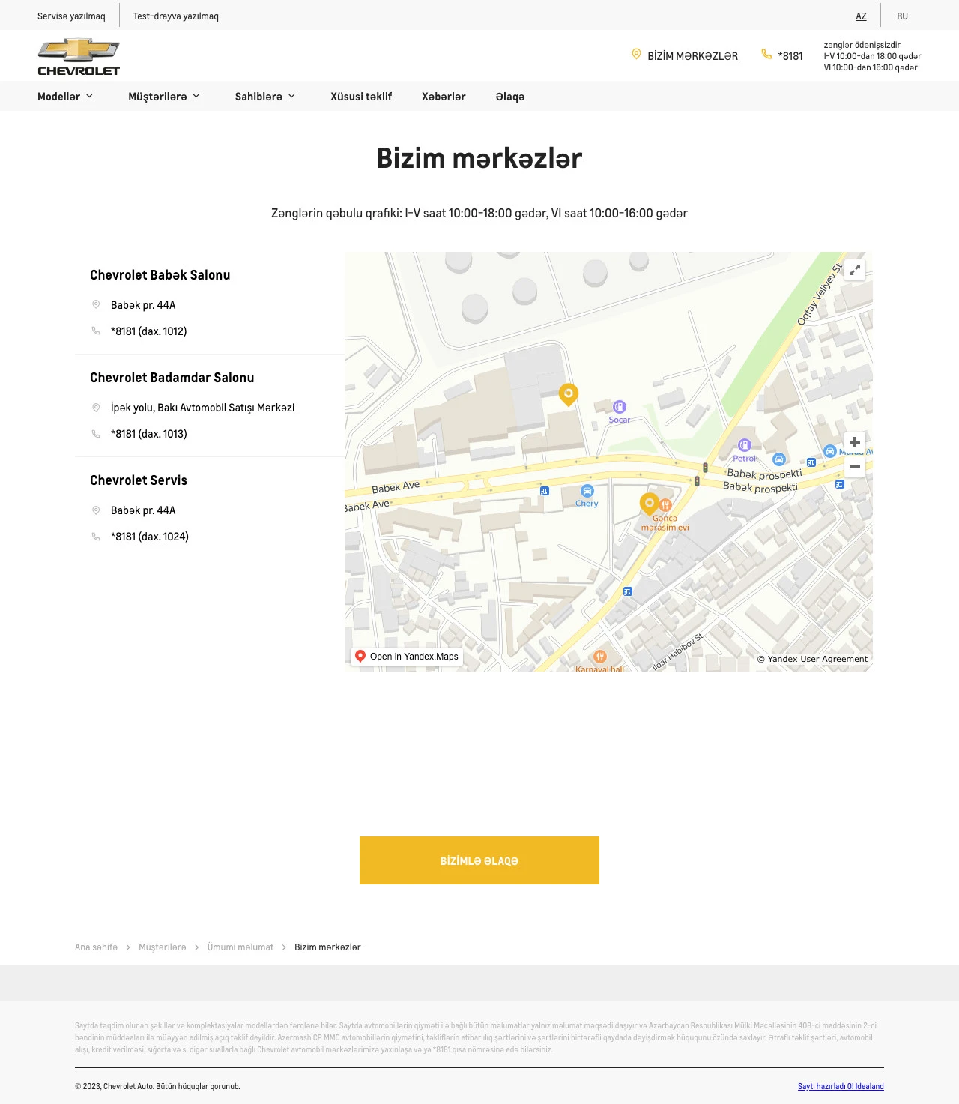Select Chevrolet Badamdar Salonu heading
This screenshot has height=1104, width=959.
click(172, 378)
